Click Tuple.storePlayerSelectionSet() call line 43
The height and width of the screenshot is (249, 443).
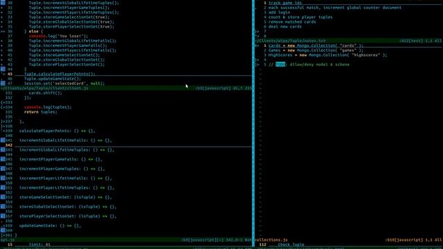click(66, 64)
